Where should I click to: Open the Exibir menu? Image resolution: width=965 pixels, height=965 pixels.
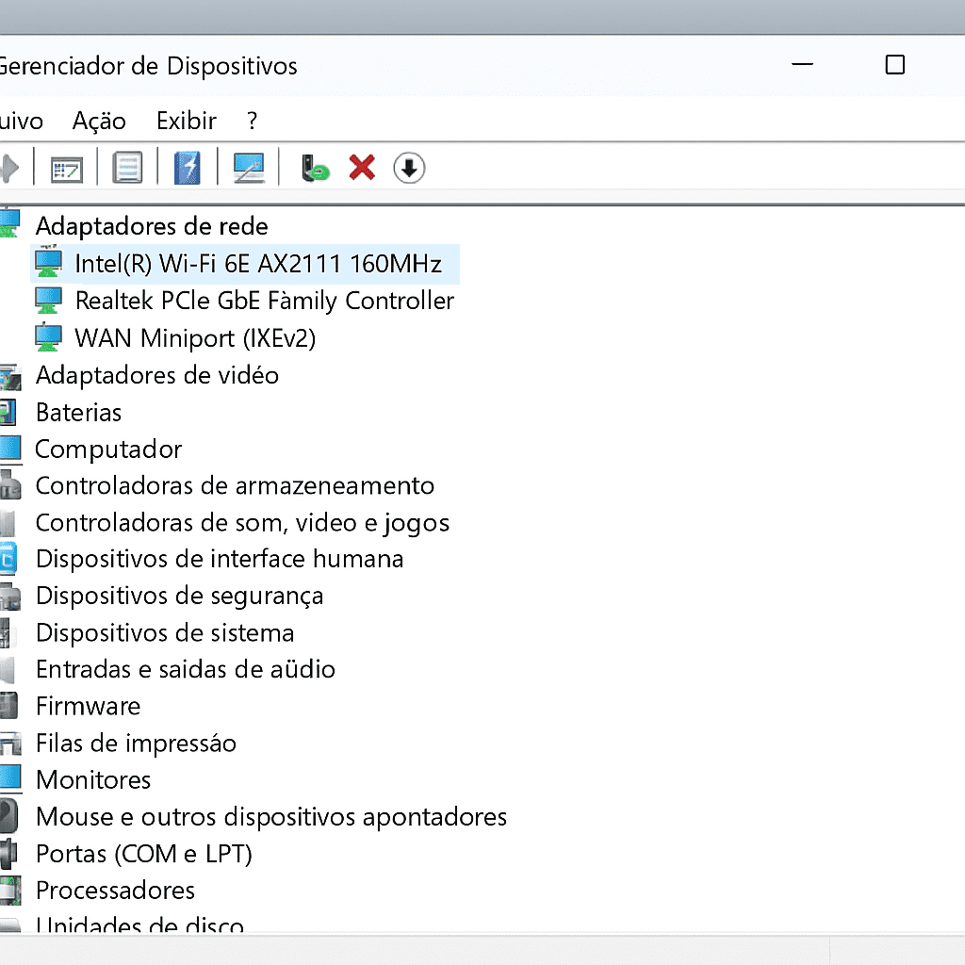(x=186, y=121)
